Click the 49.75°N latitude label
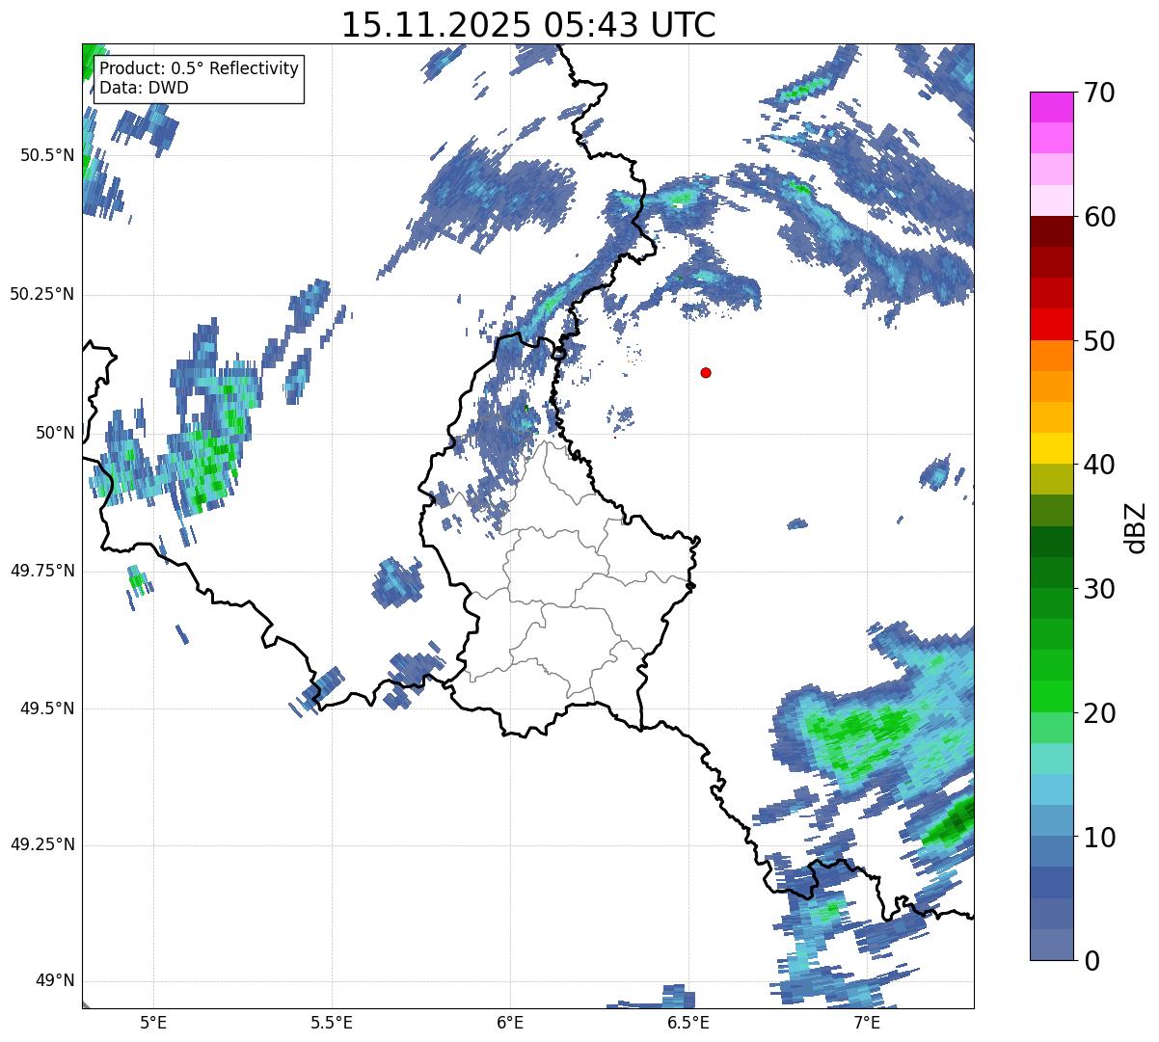1159x1042 pixels. click(x=41, y=571)
